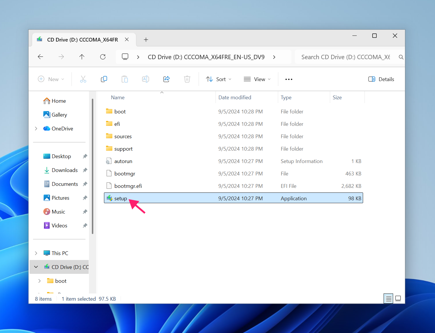This screenshot has height=333, width=435.
Task: Go up one folder level
Action: [x=82, y=57]
